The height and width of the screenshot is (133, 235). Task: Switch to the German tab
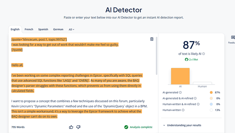[58, 29]
